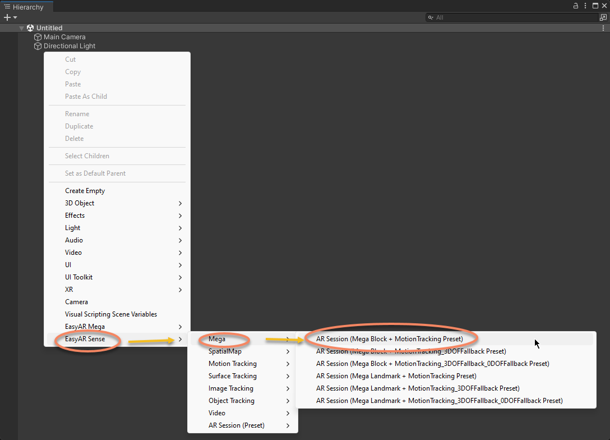The width and height of the screenshot is (610, 440).
Task: Choose Visual Scripting Scene Variables option
Action: [x=111, y=314]
